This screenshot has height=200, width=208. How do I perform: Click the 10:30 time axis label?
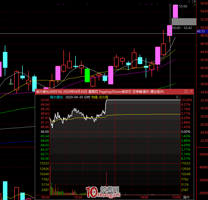click(x=78, y=197)
